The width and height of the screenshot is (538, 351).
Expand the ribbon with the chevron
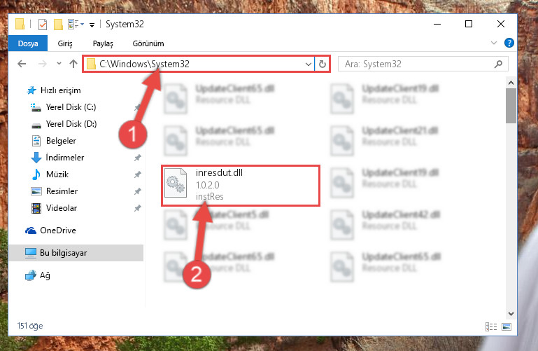[494, 43]
